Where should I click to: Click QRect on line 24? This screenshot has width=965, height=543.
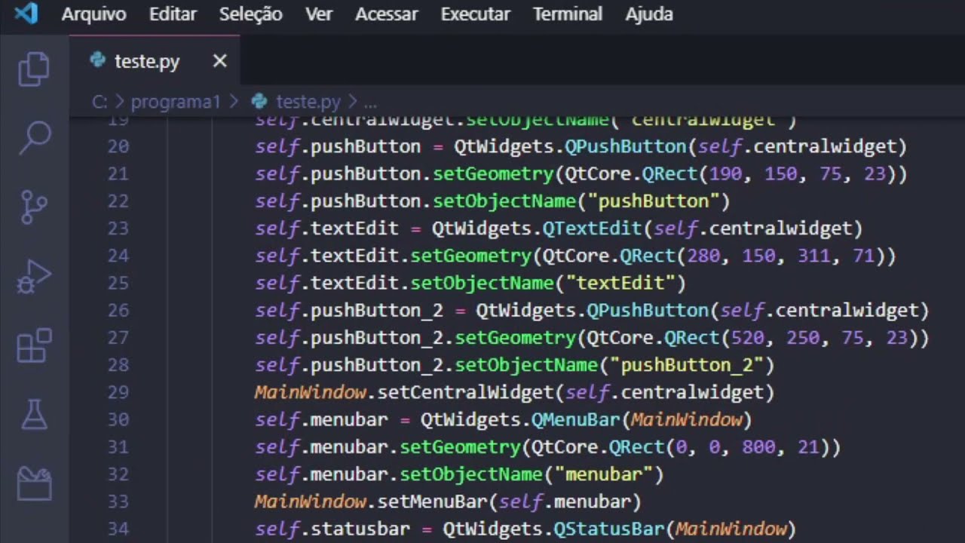click(x=648, y=256)
